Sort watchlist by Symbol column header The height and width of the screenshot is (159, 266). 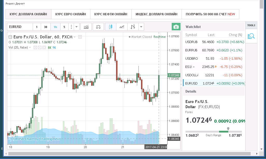[x=191, y=35]
